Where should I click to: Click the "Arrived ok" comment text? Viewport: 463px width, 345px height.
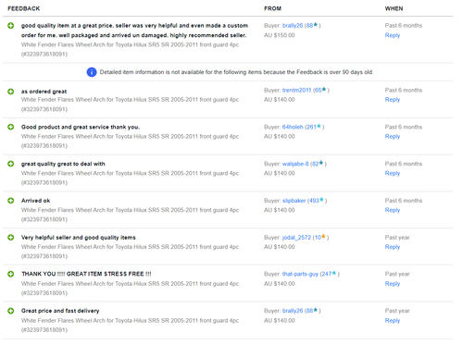(x=35, y=201)
